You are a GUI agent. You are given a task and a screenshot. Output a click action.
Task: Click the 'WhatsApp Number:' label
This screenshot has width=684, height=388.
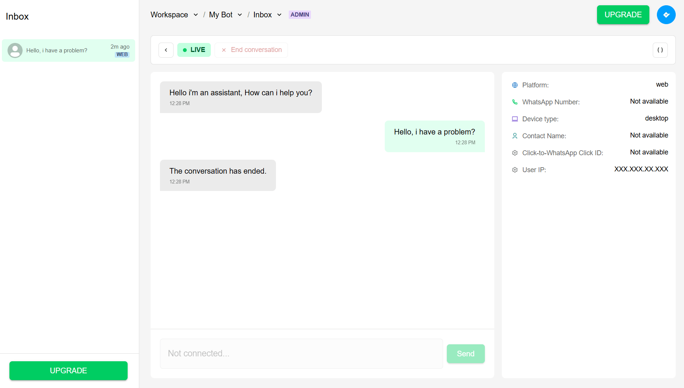(551, 102)
